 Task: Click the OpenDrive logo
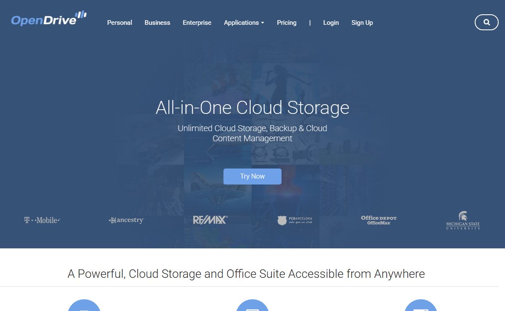coord(49,18)
